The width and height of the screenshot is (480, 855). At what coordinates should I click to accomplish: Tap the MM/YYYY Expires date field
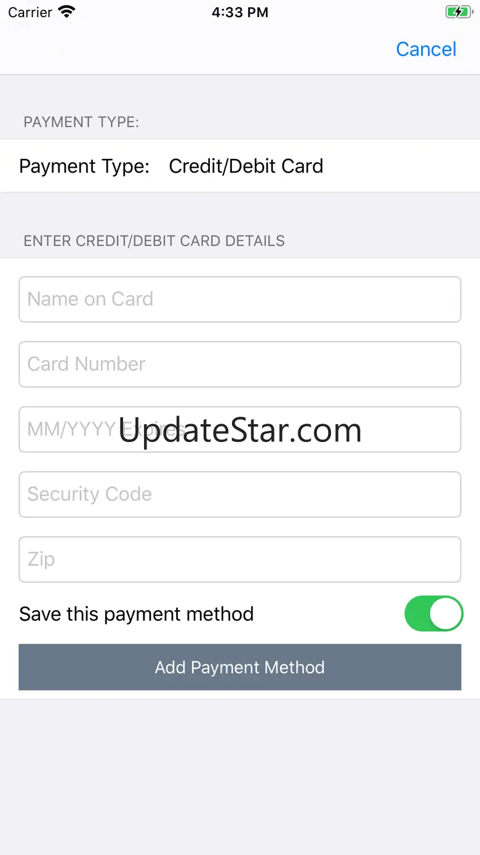coord(240,429)
